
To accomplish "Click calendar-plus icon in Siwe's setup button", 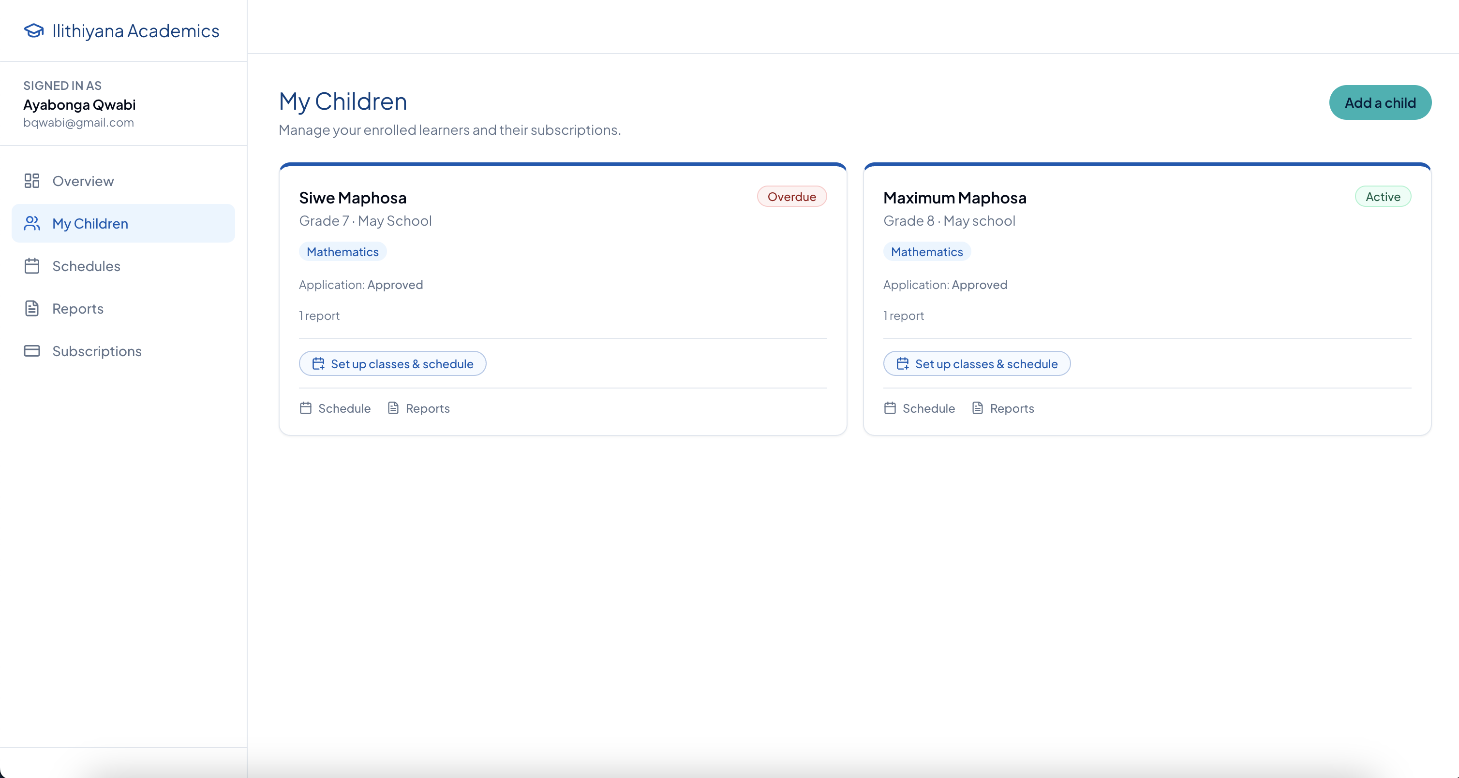I will pyautogui.click(x=318, y=363).
